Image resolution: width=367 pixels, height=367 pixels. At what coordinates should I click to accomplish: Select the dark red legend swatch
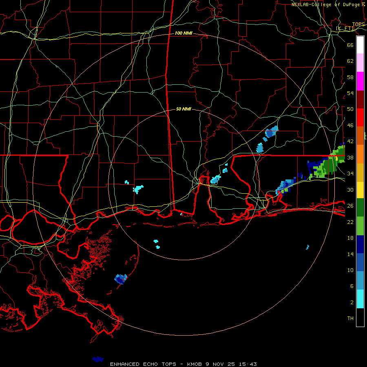[360, 99]
